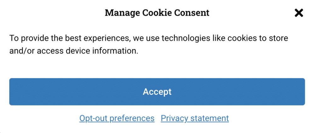
Task: Hit the black close cross icon
Action: click(x=299, y=13)
